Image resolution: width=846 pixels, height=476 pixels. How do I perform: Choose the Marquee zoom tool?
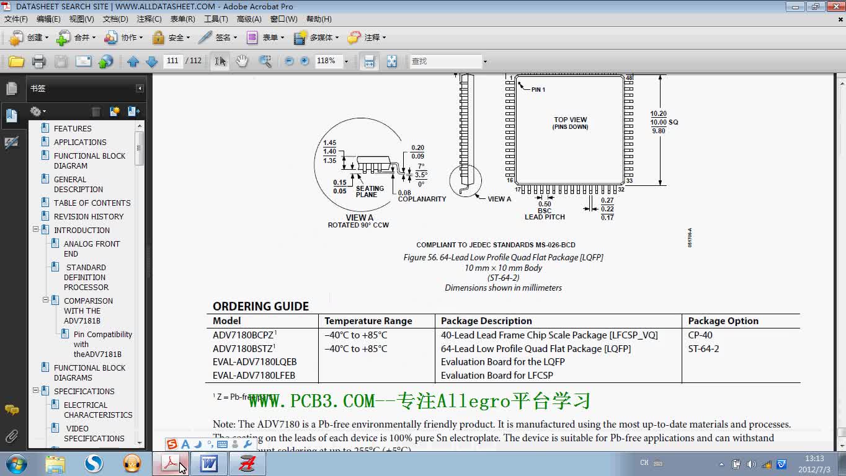tap(265, 61)
